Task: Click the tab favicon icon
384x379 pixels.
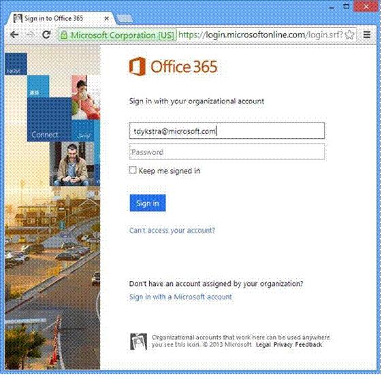Action: [x=18, y=18]
